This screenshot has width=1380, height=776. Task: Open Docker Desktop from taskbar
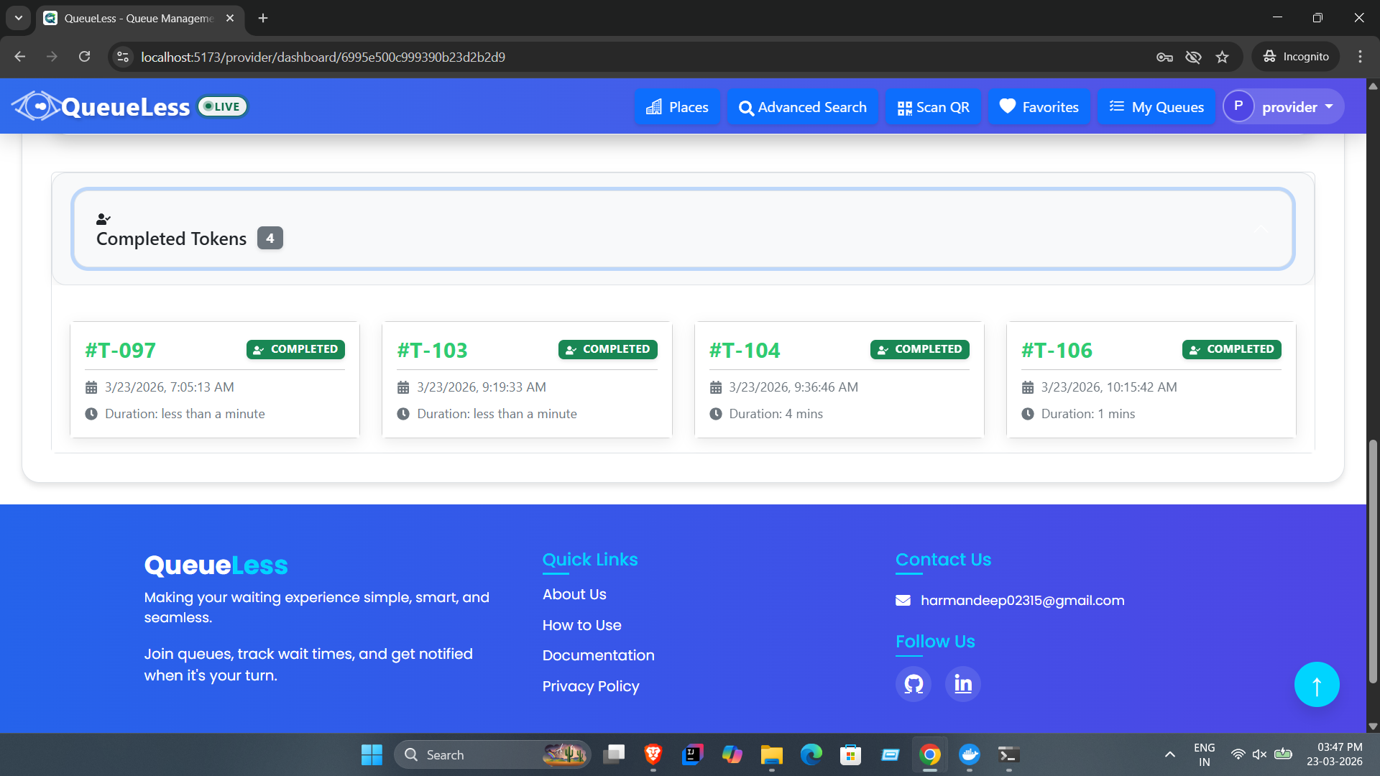click(x=969, y=754)
